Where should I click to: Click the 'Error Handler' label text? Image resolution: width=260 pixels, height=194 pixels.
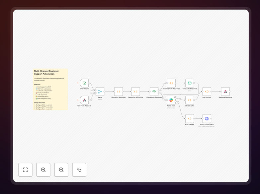(x=190, y=124)
